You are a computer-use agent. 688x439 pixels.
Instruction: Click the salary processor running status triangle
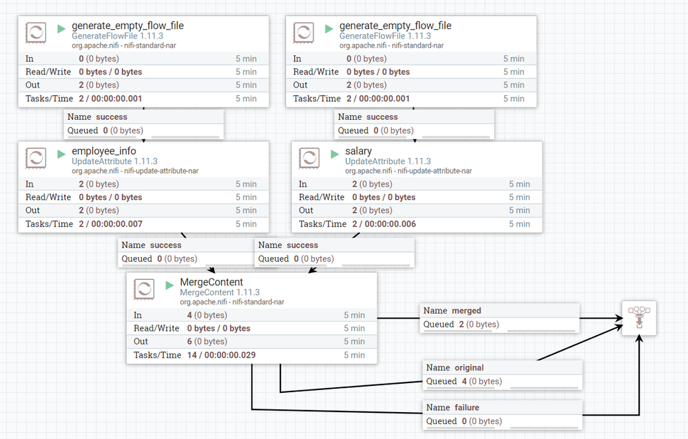tap(335, 154)
